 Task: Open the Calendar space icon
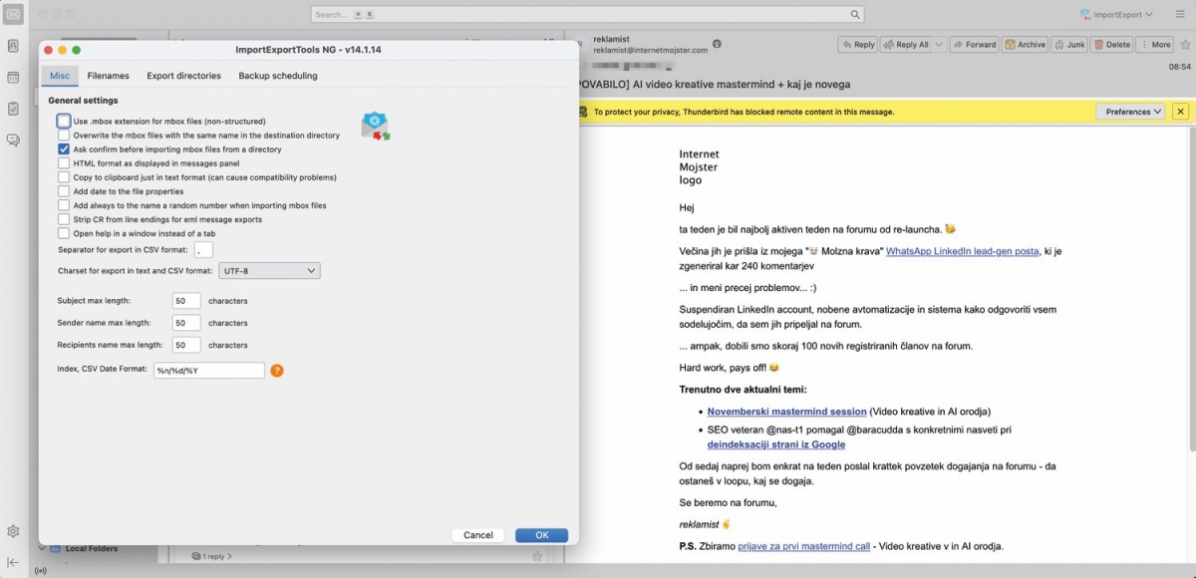(14, 77)
